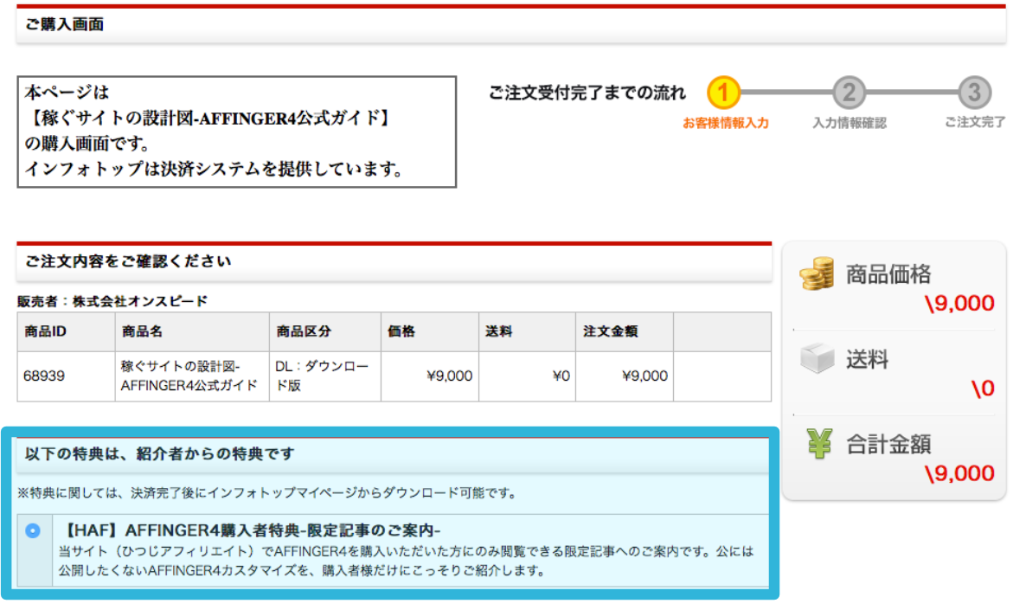This screenshot has height=610, width=1013.
Task: Click the 入力情報確認 step label
Action: click(x=849, y=123)
